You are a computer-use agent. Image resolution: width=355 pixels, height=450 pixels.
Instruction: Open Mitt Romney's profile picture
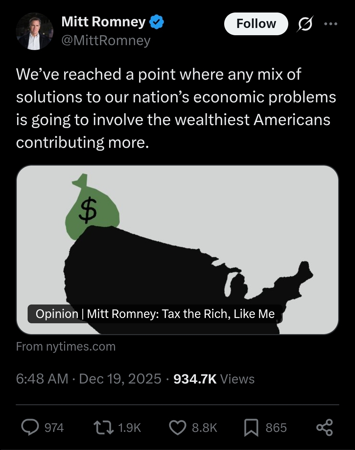click(34, 32)
